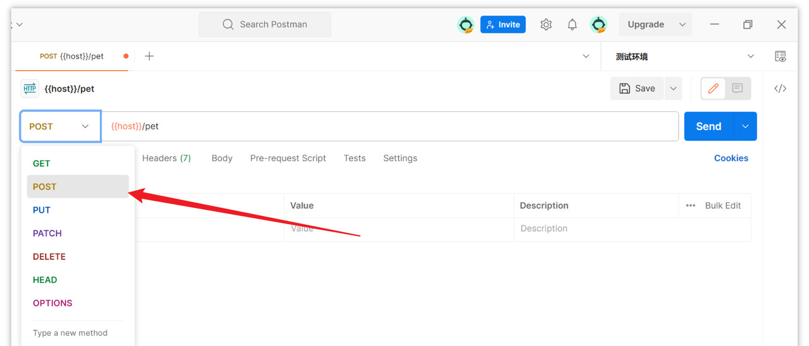The image size is (809, 346).
Task: Click the HTTP request type icon
Action: point(30,88)
